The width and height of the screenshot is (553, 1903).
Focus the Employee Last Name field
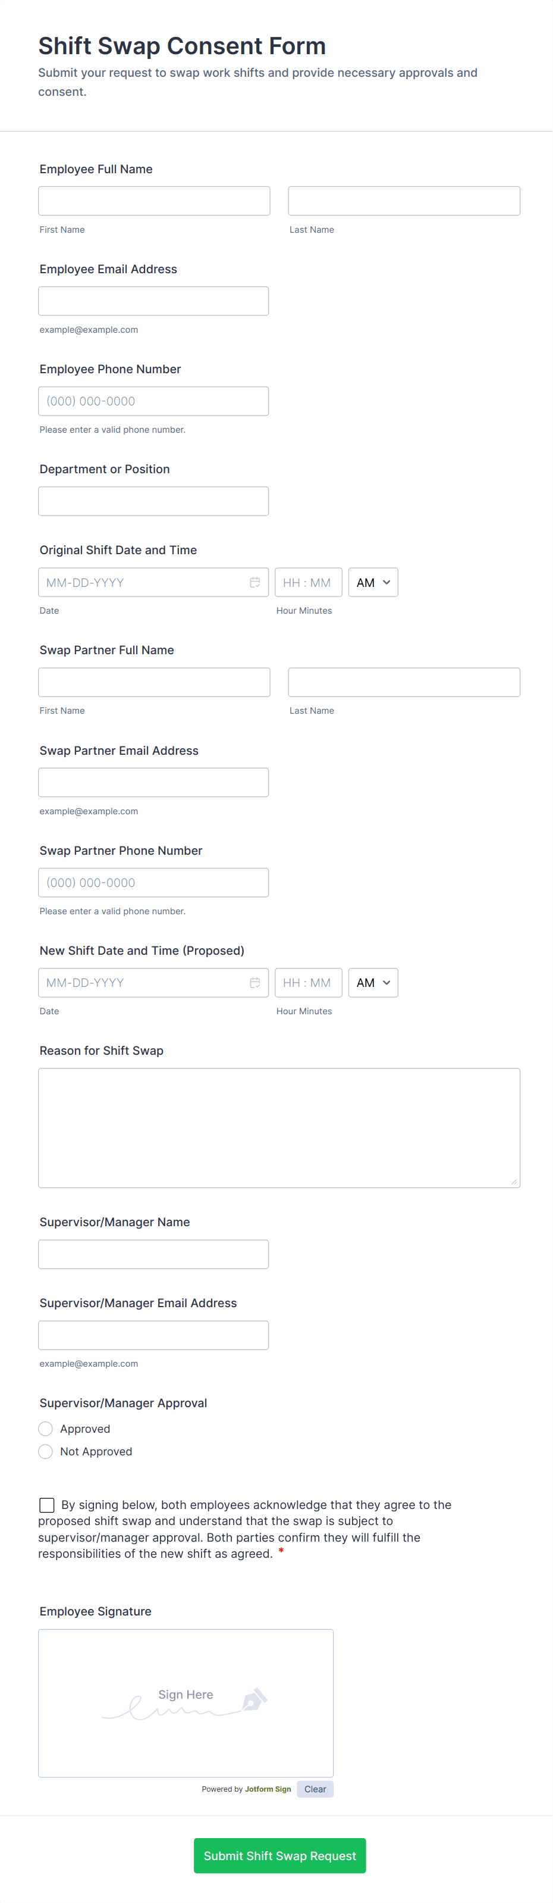[403, 201]
